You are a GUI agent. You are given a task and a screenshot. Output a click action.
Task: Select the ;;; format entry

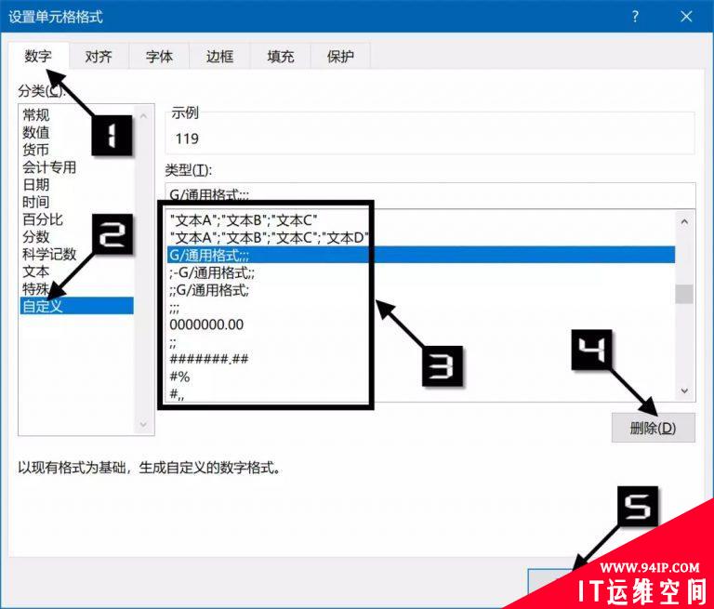(x=421, y=307)
